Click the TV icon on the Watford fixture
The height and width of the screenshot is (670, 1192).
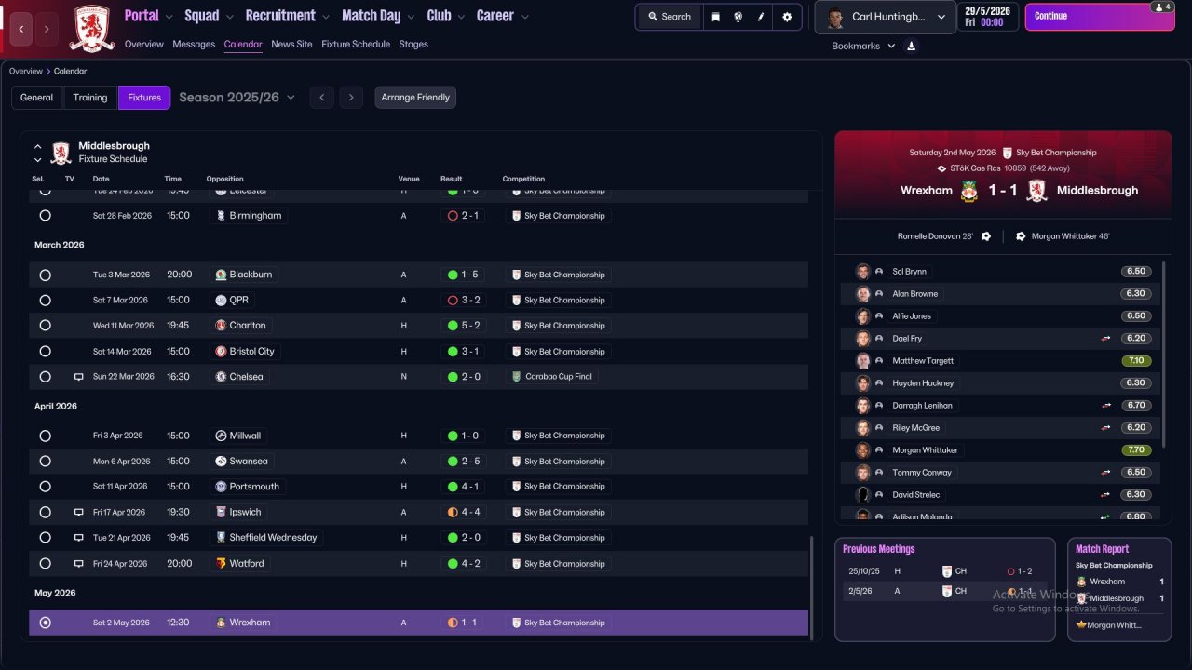[x=79, y=563]
